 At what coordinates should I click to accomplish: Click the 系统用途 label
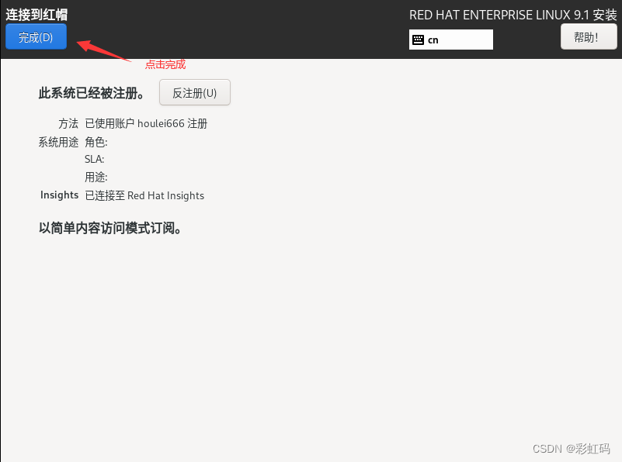(58, 142)
